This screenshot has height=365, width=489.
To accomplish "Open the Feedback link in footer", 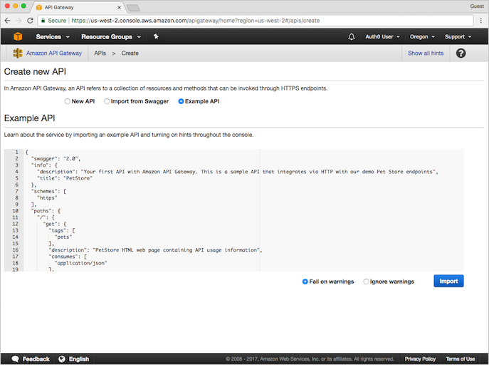I will pos(36,359).
